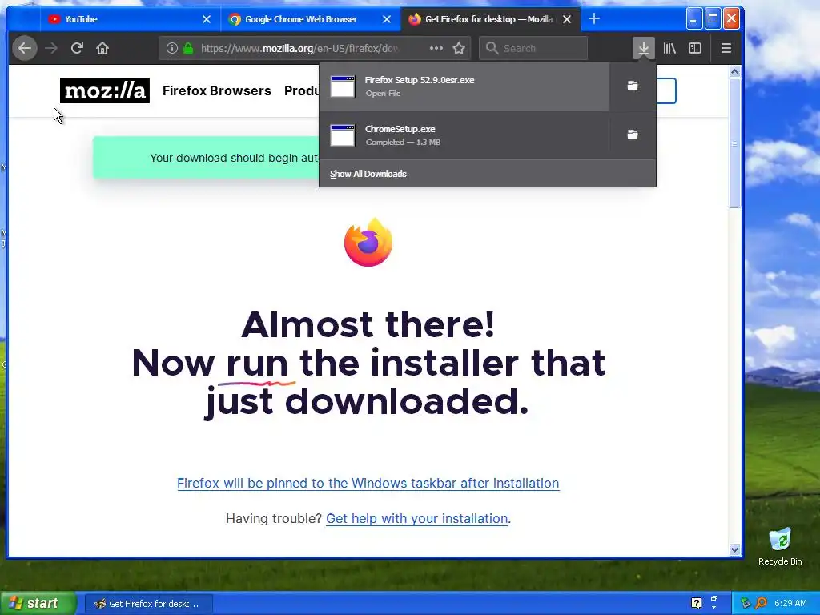Open the Firefox Browsers navigation menu

[216, 91]
